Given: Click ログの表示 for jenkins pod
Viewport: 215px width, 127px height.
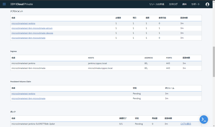Looking at the screenshot, I should coord(186,124).
